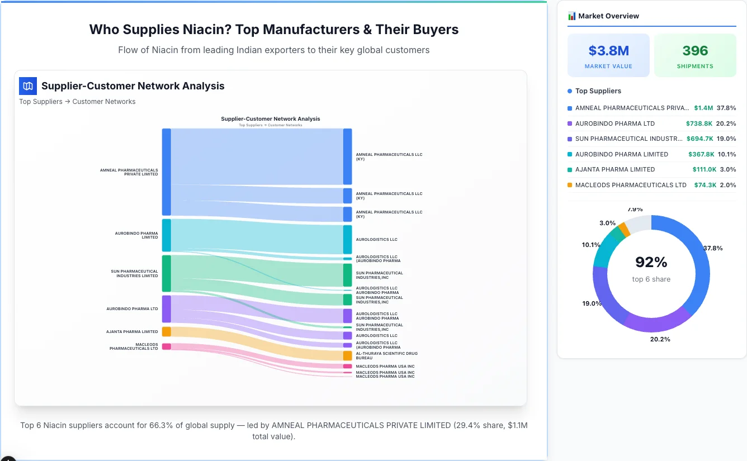The width and height of the screenshot is (747, 461).
Task: Click the AMNEAL PHARMACEUTICALS node in the Sankey diagram
Action: [x=166, y=172]
